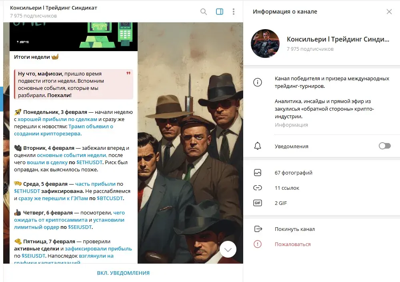Open the channel avatar in info panel
This screenshot has width=400, height=282.
point(265,44)
